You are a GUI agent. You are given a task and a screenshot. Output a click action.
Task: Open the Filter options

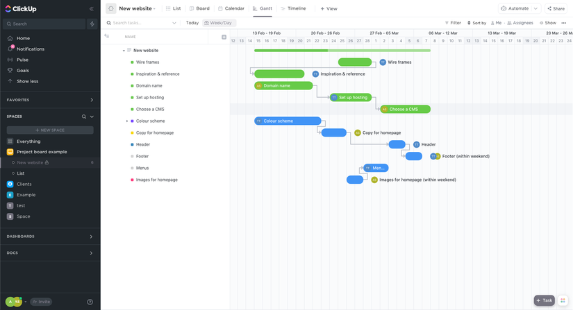pyautogui.click(x=453, y=23)
